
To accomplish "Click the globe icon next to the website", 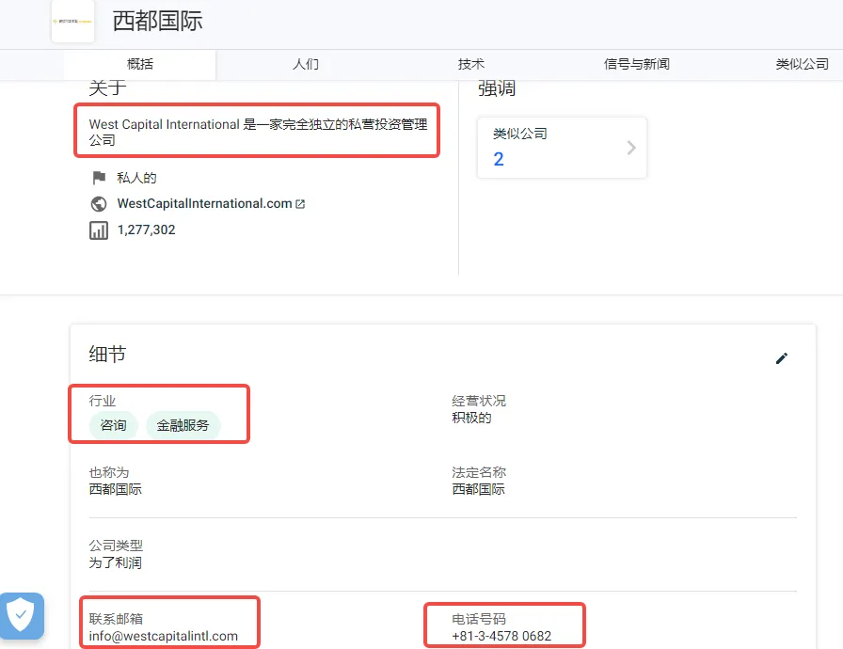I will 99,204.
